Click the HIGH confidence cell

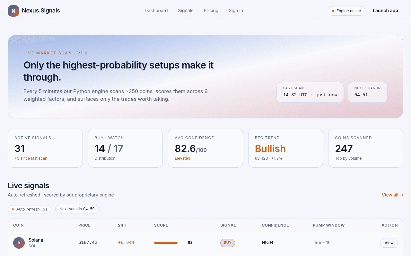coord(267,243)
